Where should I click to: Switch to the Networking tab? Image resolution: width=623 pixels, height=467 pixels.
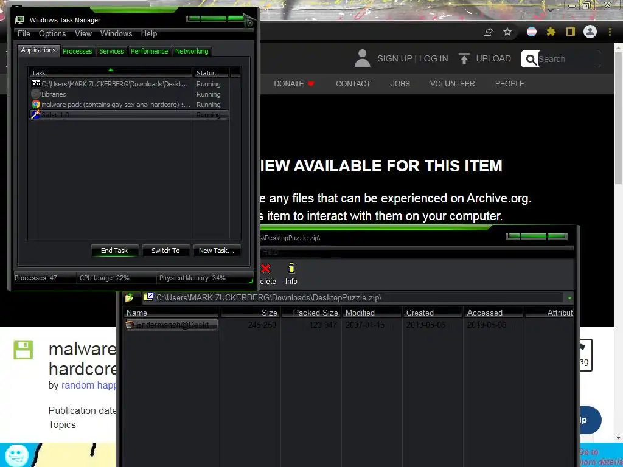(192, 51)
